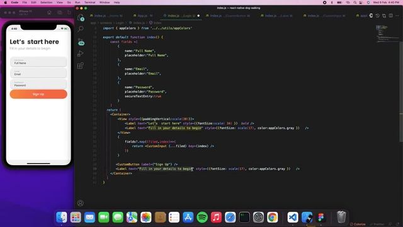Open the Terminal menu
Screen dimensions: 403x227
tap(89, 3)
